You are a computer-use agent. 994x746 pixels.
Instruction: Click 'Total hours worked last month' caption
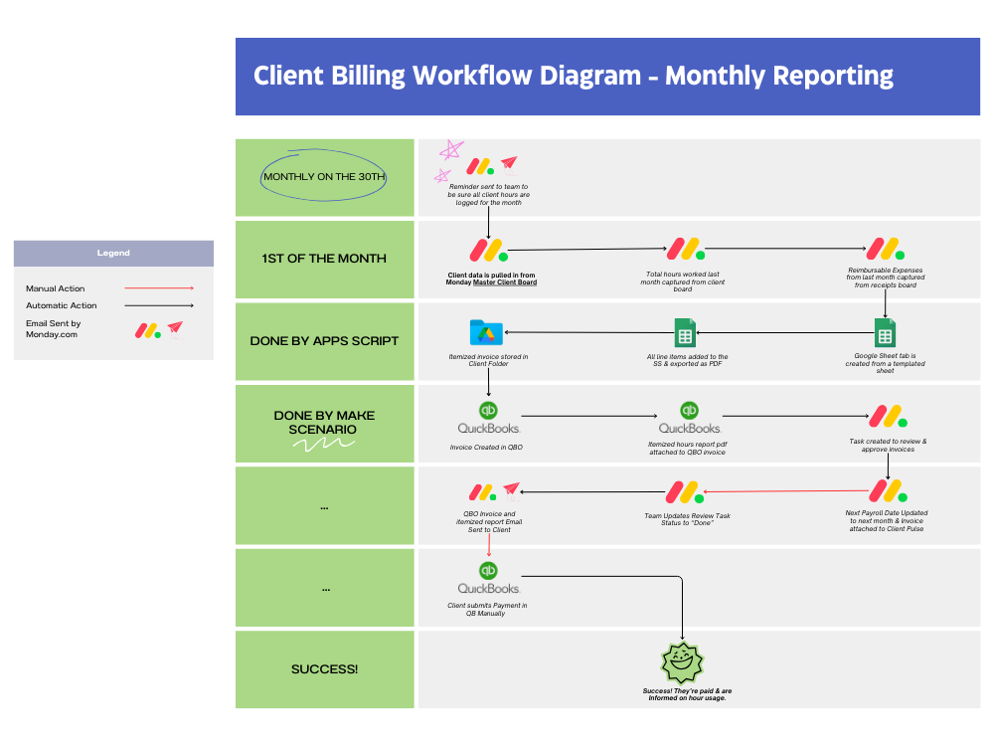683,281
